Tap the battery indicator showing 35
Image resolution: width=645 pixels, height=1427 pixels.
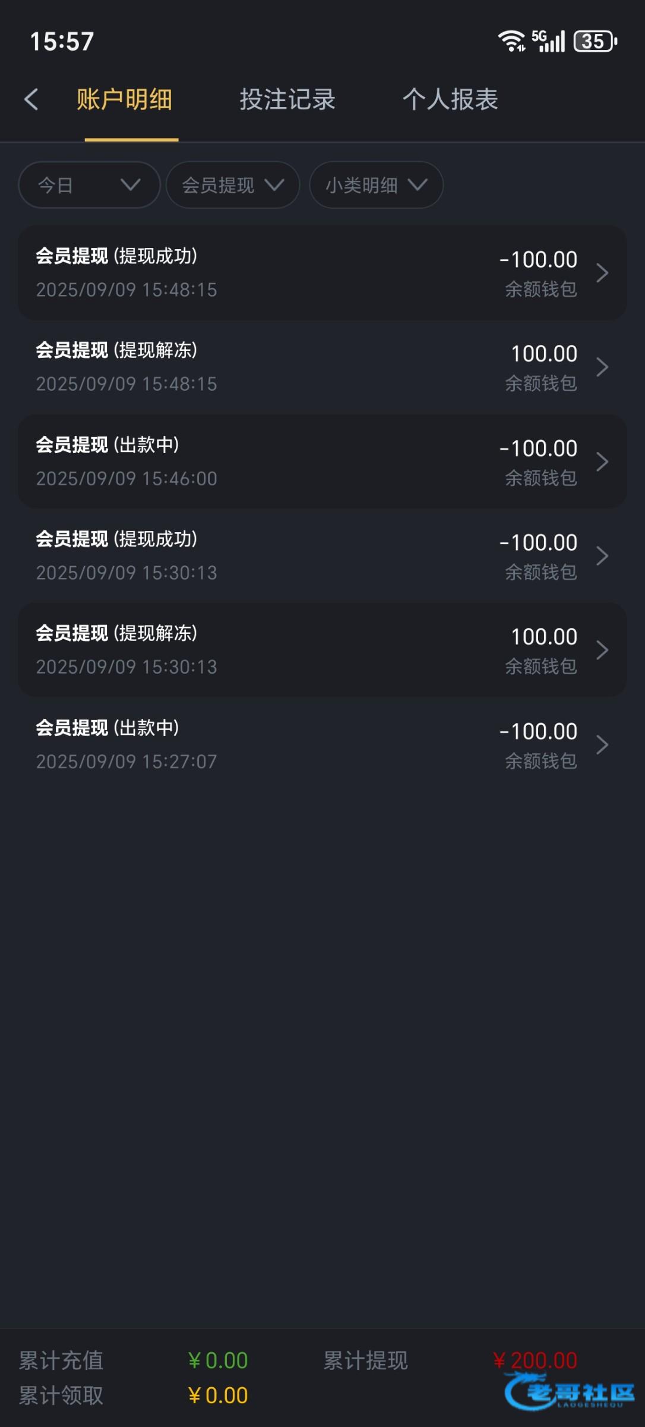tap(595, 41)
